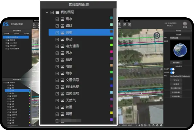
Task: Select the 供电 layer row
Action: tap(81, 32)
